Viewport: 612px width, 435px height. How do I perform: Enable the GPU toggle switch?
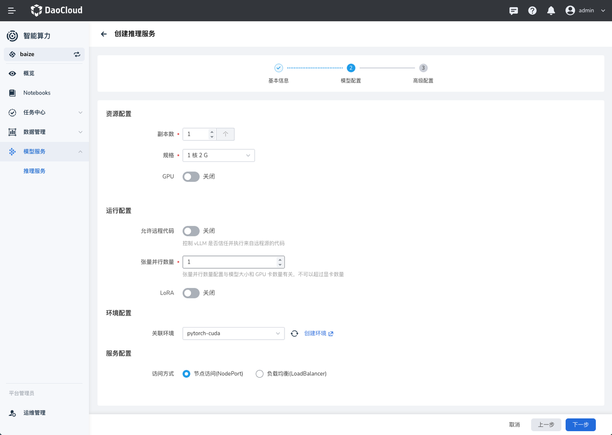click(x=191, y=177)
